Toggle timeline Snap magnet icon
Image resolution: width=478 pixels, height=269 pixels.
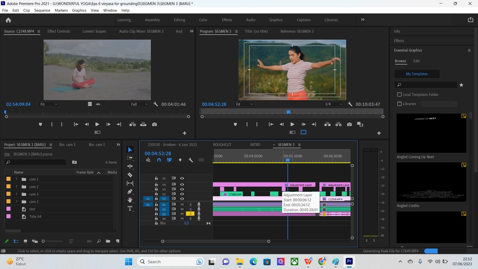159,160
